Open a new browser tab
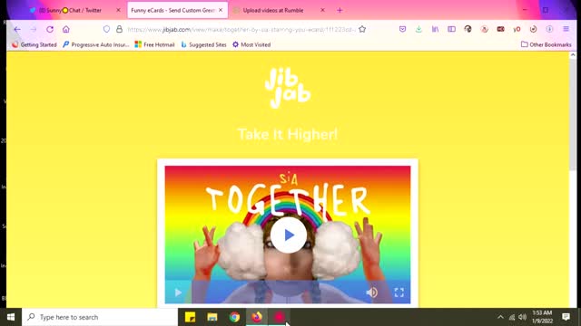The height and width of the screenshot is (326, 581). coord(340,10)
